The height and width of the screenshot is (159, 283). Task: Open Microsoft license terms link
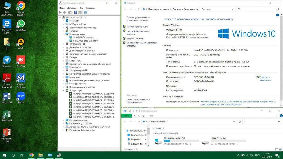click(238, 103)
